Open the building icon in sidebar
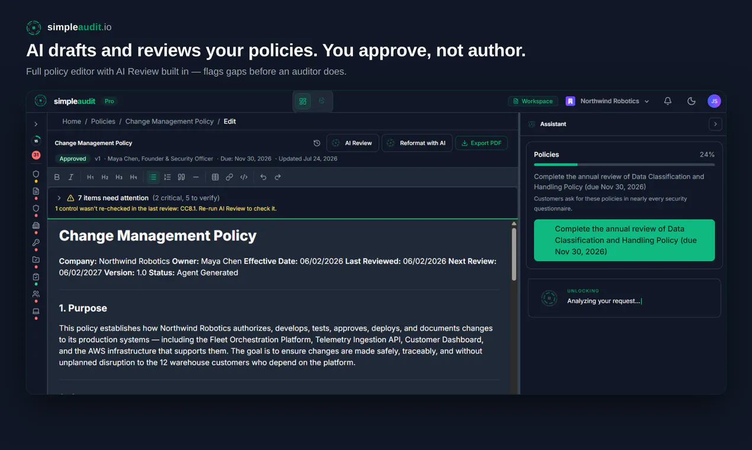 (36, 226)
